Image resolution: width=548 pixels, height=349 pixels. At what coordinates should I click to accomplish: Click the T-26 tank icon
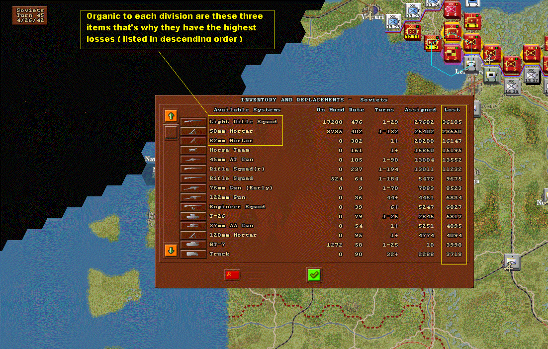pyautogui.click(x=193, y=217)
